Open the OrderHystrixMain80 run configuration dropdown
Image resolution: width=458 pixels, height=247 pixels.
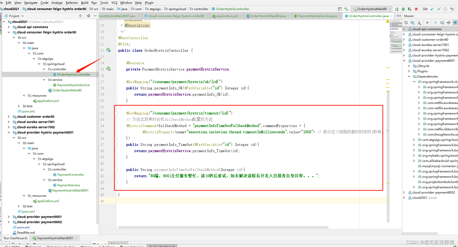372,9
